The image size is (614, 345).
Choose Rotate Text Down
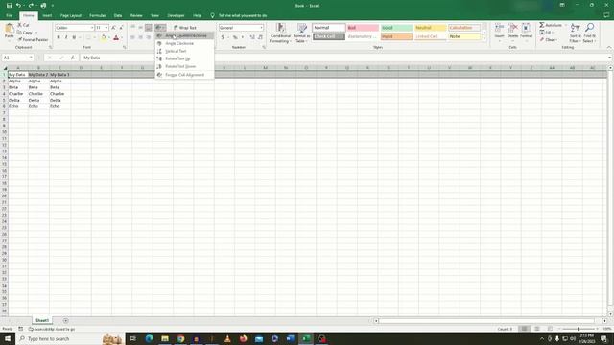coord(184,66)
